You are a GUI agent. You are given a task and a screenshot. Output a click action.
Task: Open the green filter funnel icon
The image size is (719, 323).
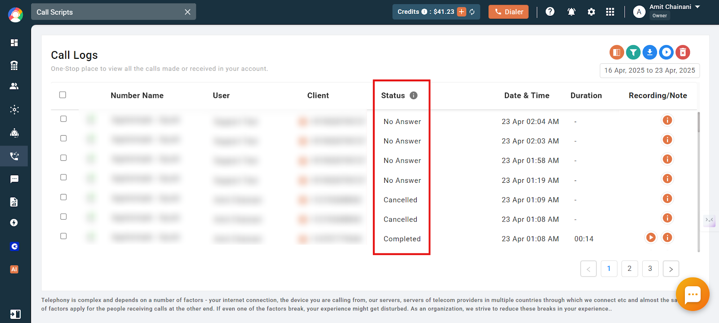(x=633, y=53)
